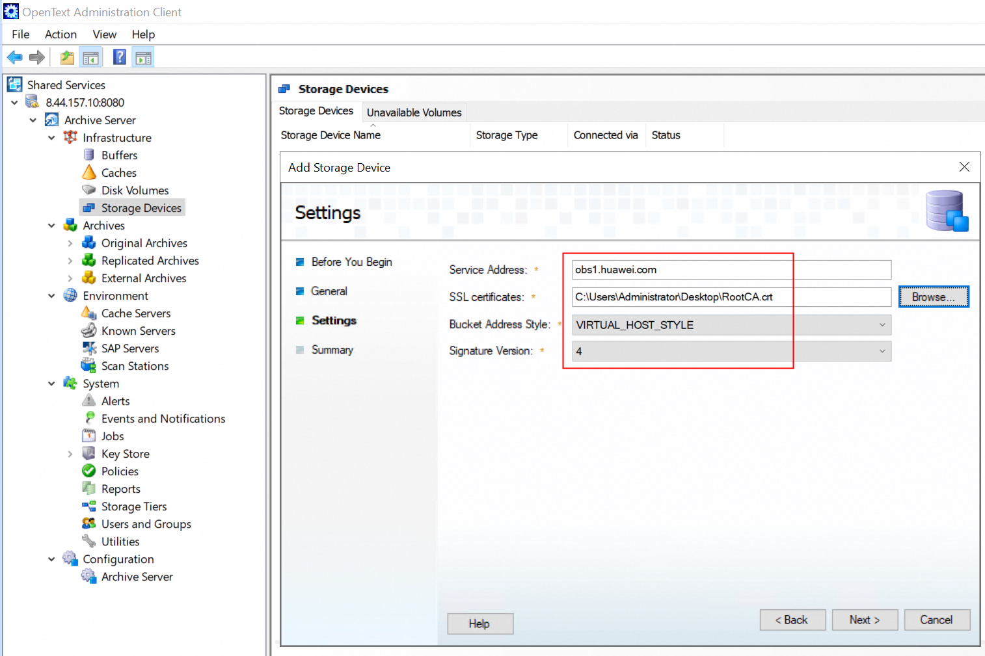This screenshot has height=656, width=985.
Task: Open the File menu
Action: pyautogui.click(x=21, y=34)
